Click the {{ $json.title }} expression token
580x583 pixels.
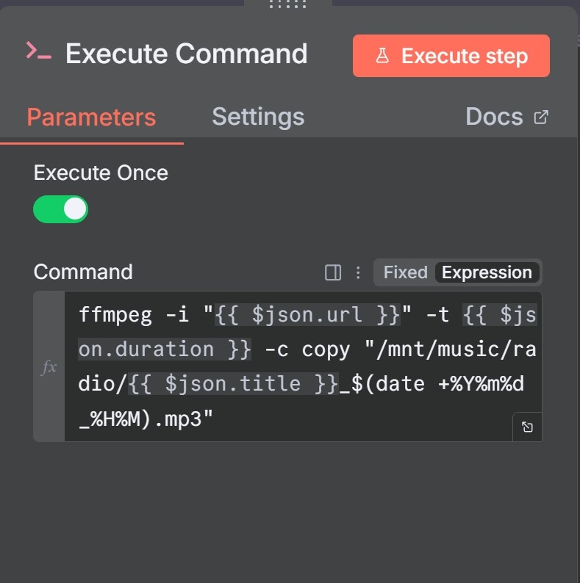tap(234, 383)
